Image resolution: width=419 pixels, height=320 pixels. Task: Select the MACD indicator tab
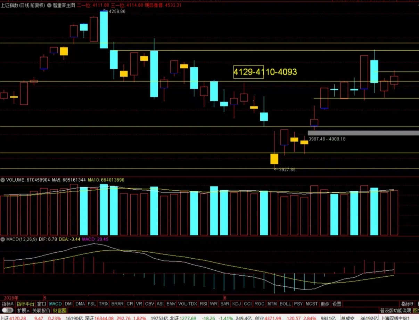click(x=55, y=304)
